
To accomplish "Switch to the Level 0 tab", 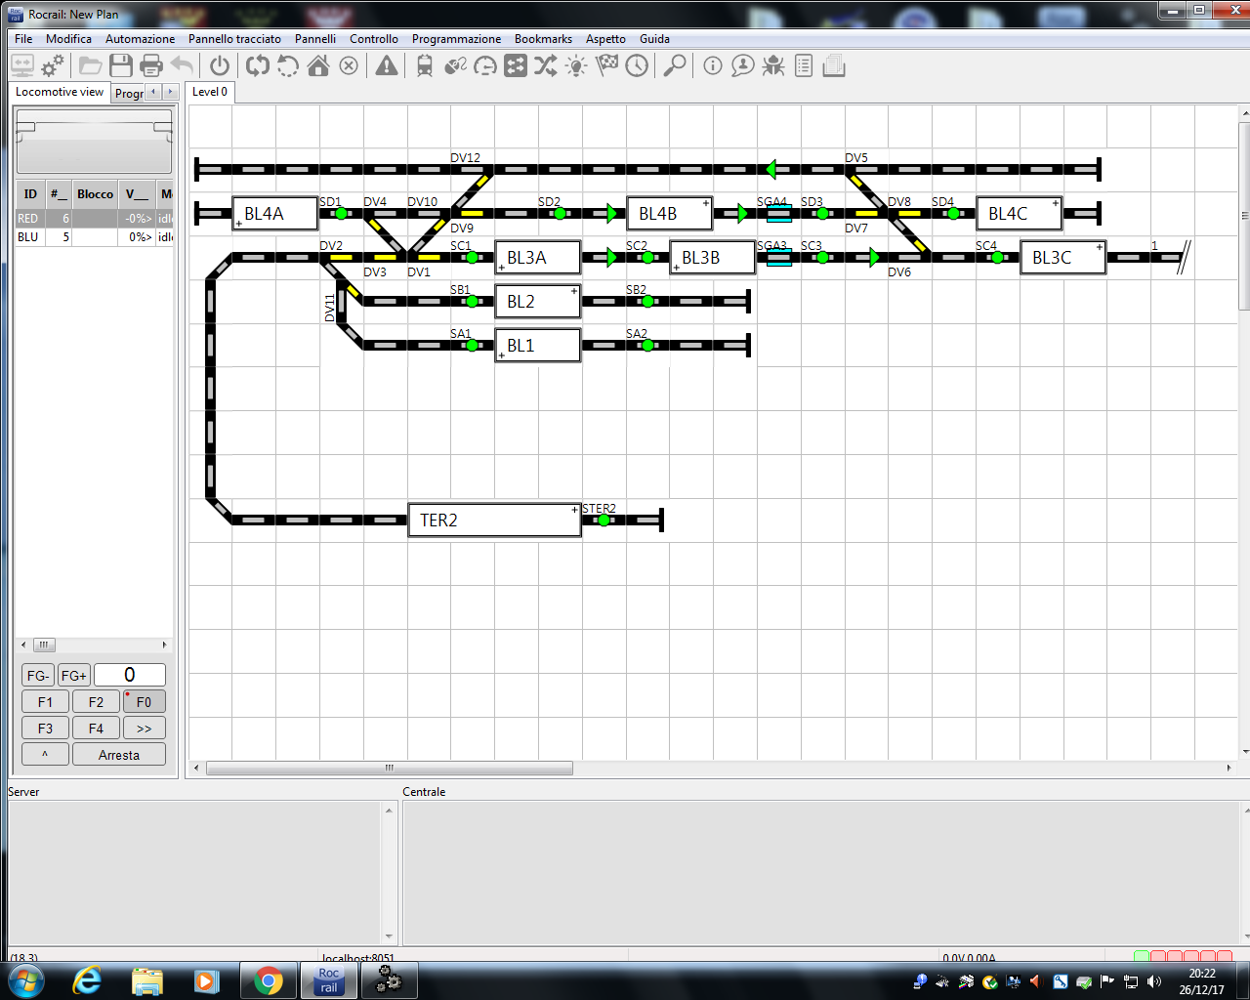I will click(x=209, y=92).
